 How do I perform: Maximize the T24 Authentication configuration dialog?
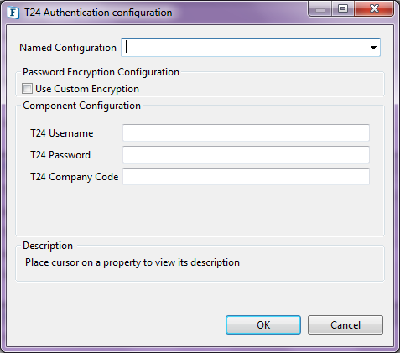343,9
